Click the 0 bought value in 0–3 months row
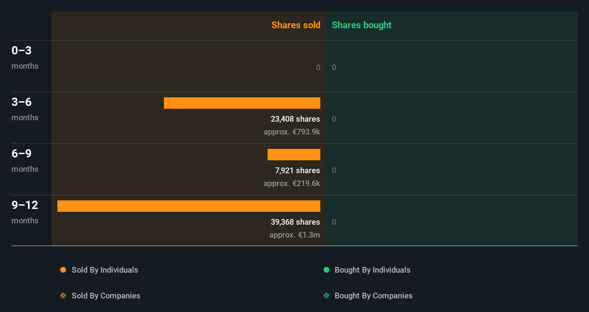Screen dimensions: 589x312 pos(334,67)
